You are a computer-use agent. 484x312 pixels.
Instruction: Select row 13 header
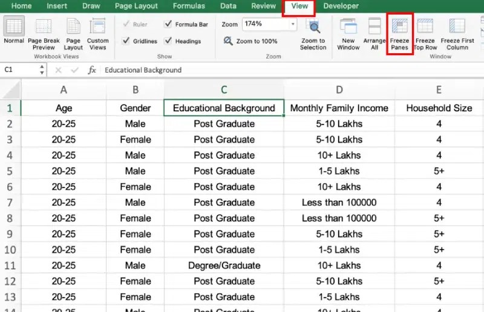click(x=10, y=297)
